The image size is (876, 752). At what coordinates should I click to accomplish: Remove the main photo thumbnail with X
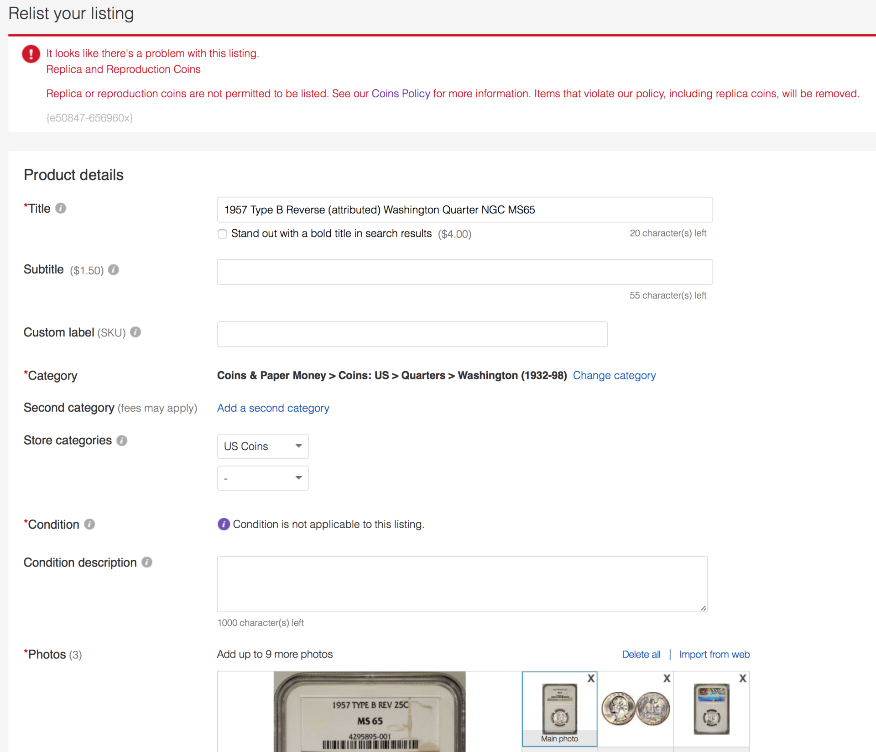pos(591,678)
